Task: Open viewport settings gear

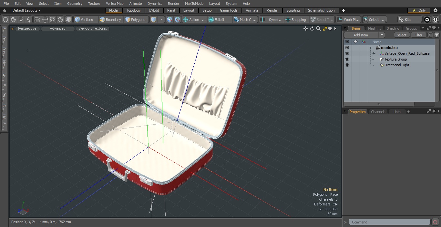Action: [330, 29]
